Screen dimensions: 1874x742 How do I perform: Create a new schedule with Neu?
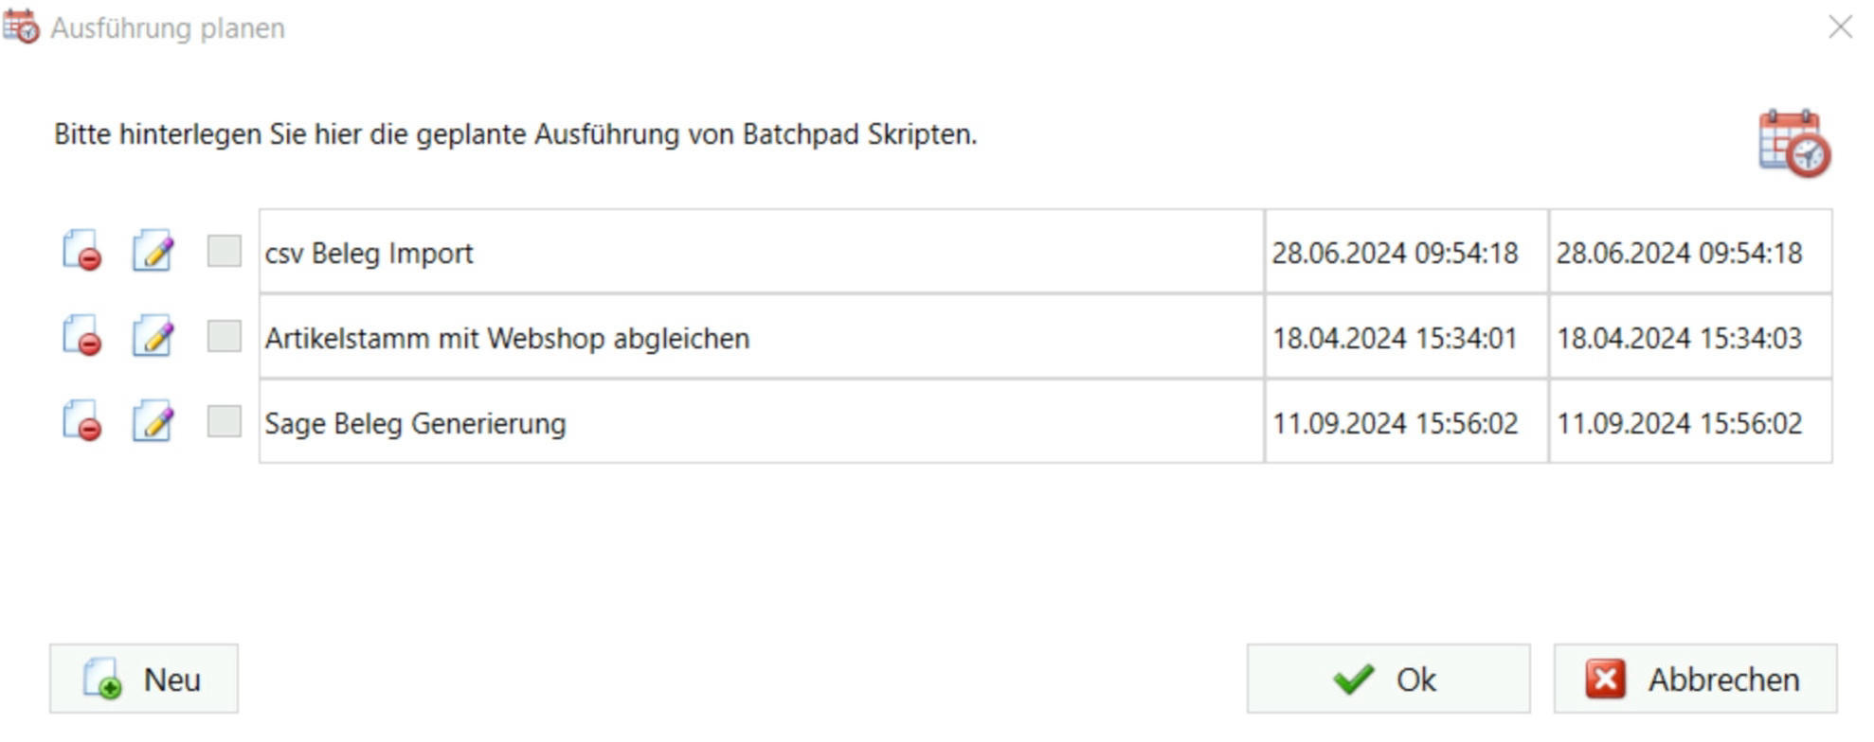point(144,680)
